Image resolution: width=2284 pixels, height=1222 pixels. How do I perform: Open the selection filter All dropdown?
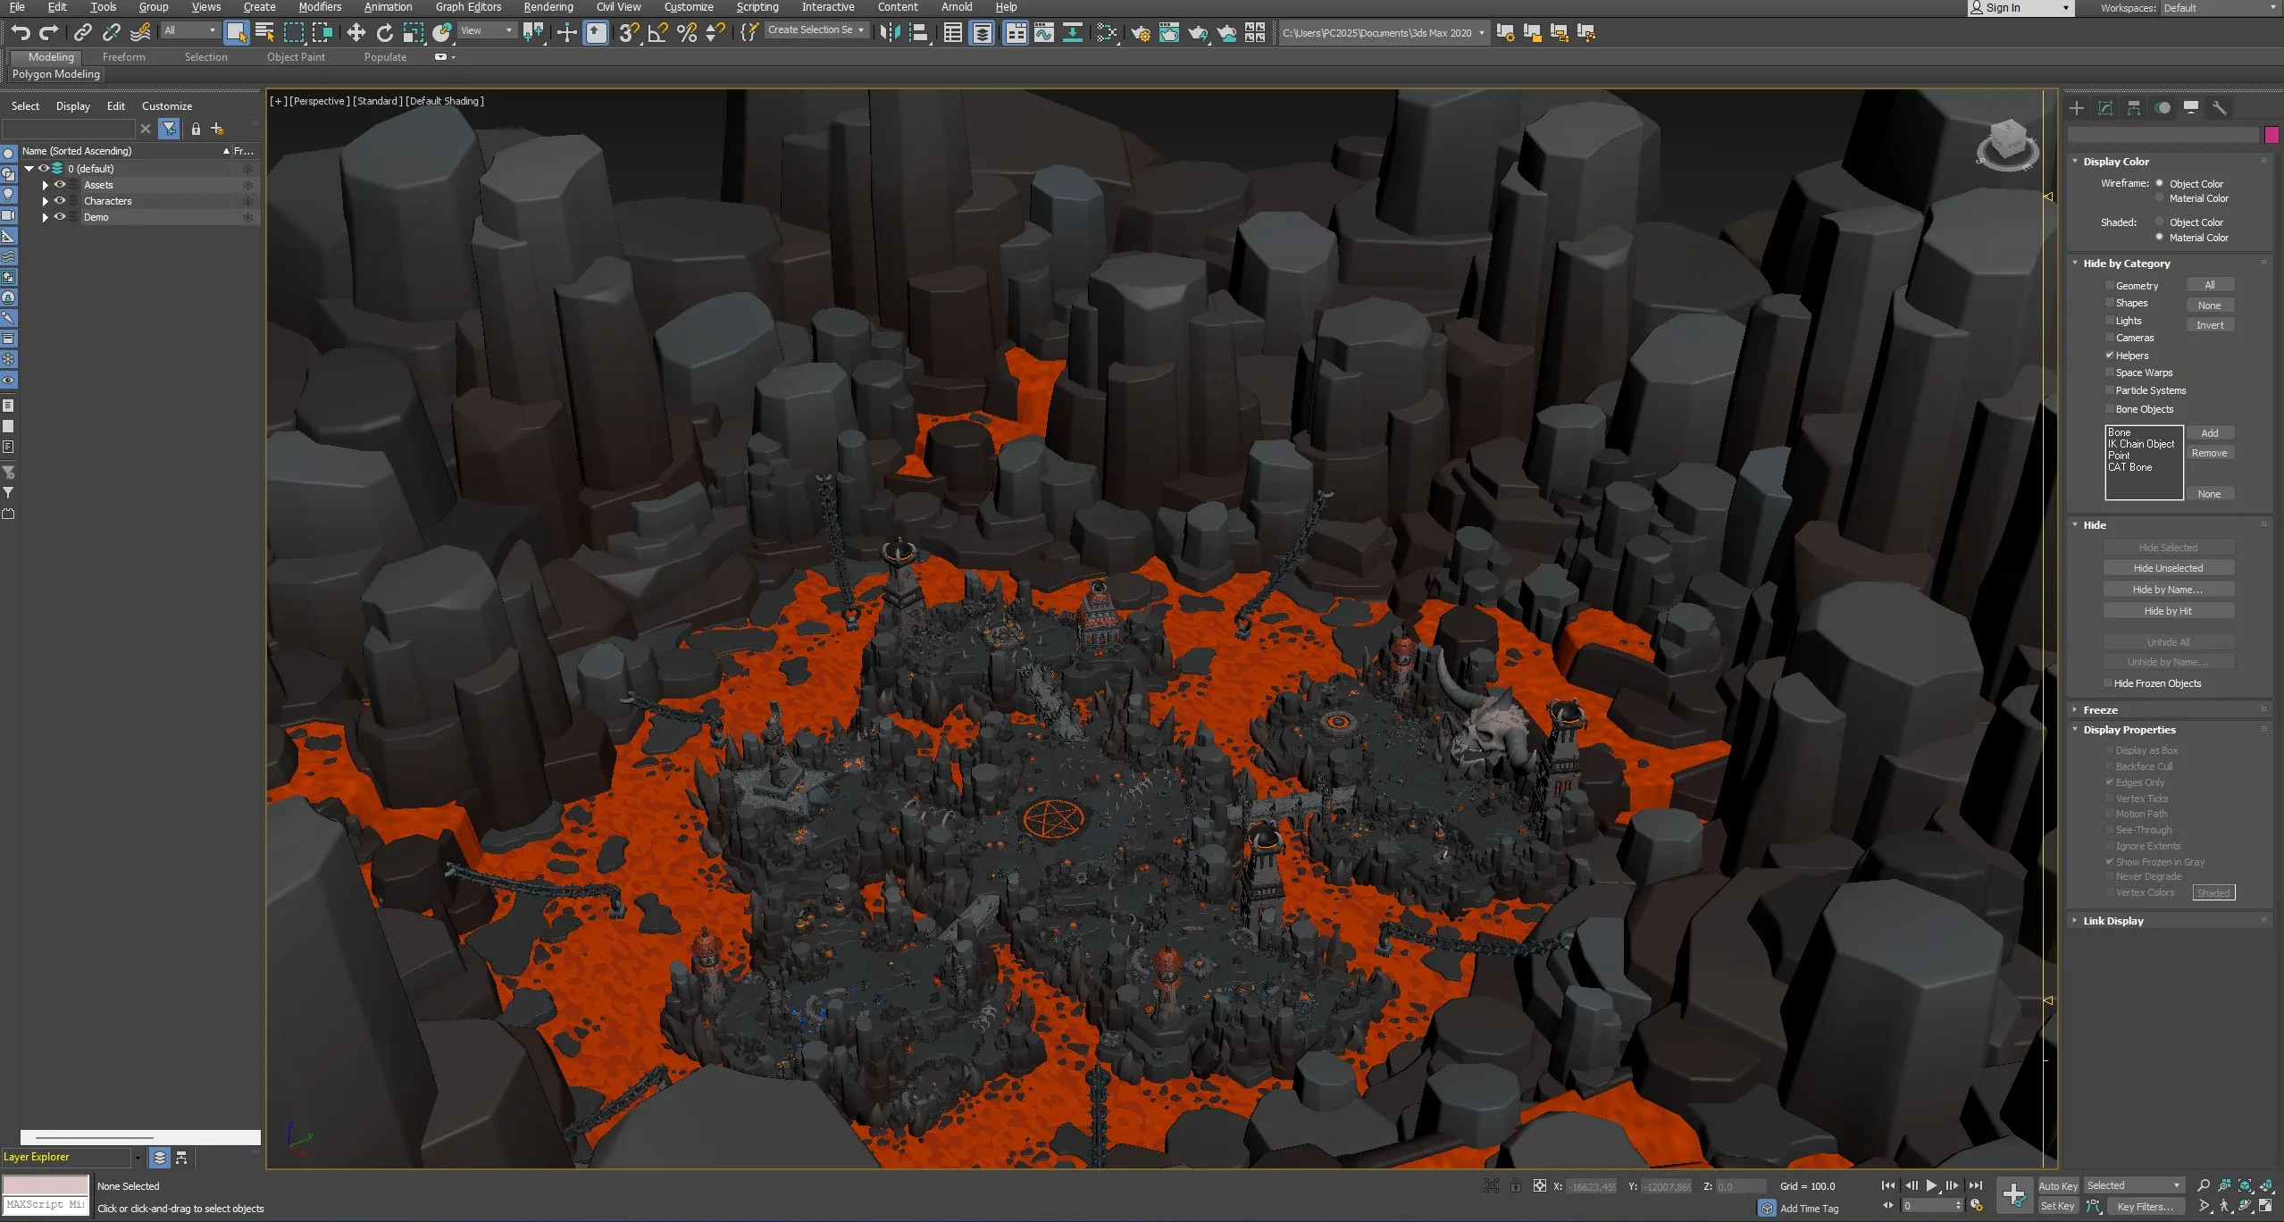point(189,30)
